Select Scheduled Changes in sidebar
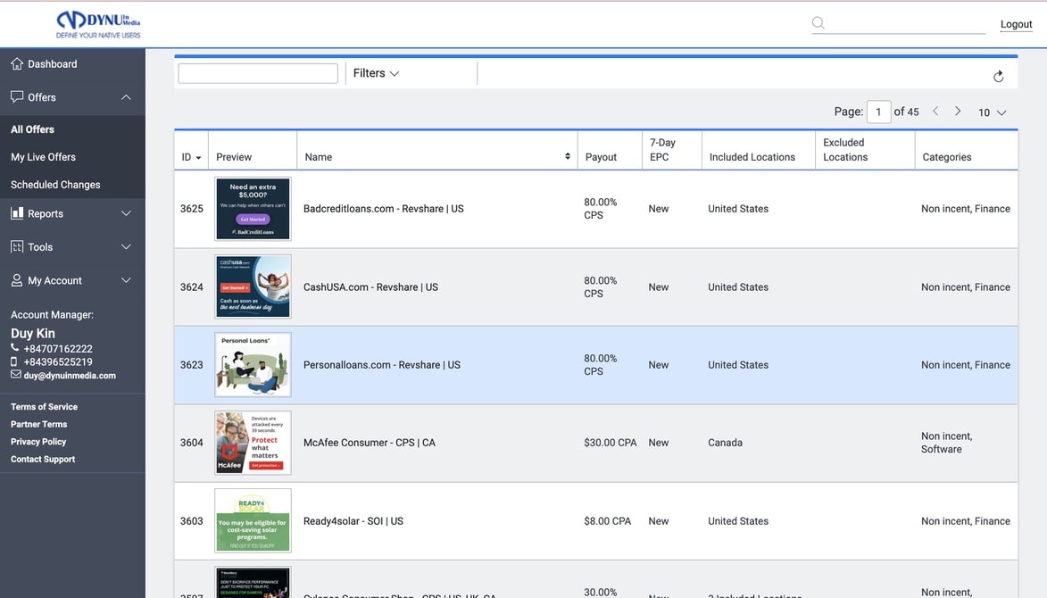This screenshot has height=598, width=1047. click(x=55, y=185)
